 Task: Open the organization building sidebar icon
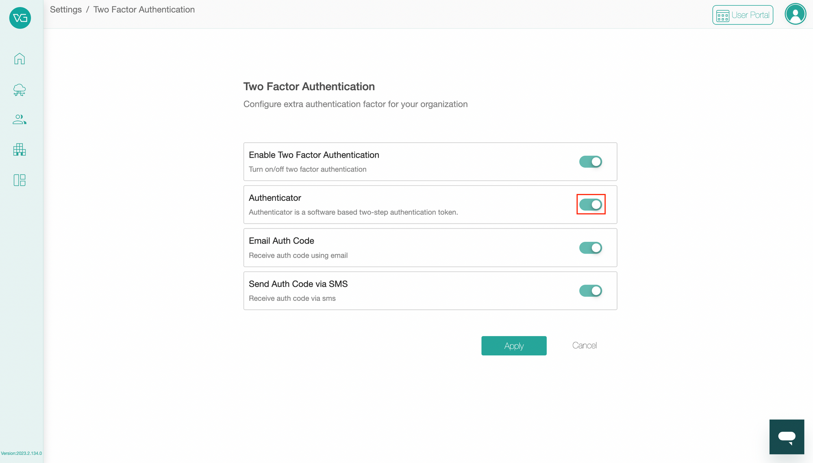pyautogui.click(x=20, y=150)
